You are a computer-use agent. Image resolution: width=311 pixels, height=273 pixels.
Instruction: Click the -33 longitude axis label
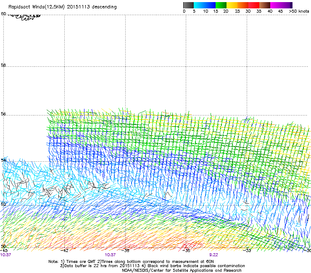tap(247, 250)
